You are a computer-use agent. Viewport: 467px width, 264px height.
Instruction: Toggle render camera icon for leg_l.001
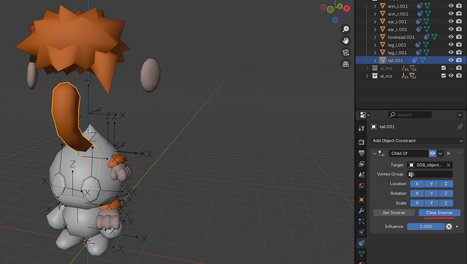[459, 44]
